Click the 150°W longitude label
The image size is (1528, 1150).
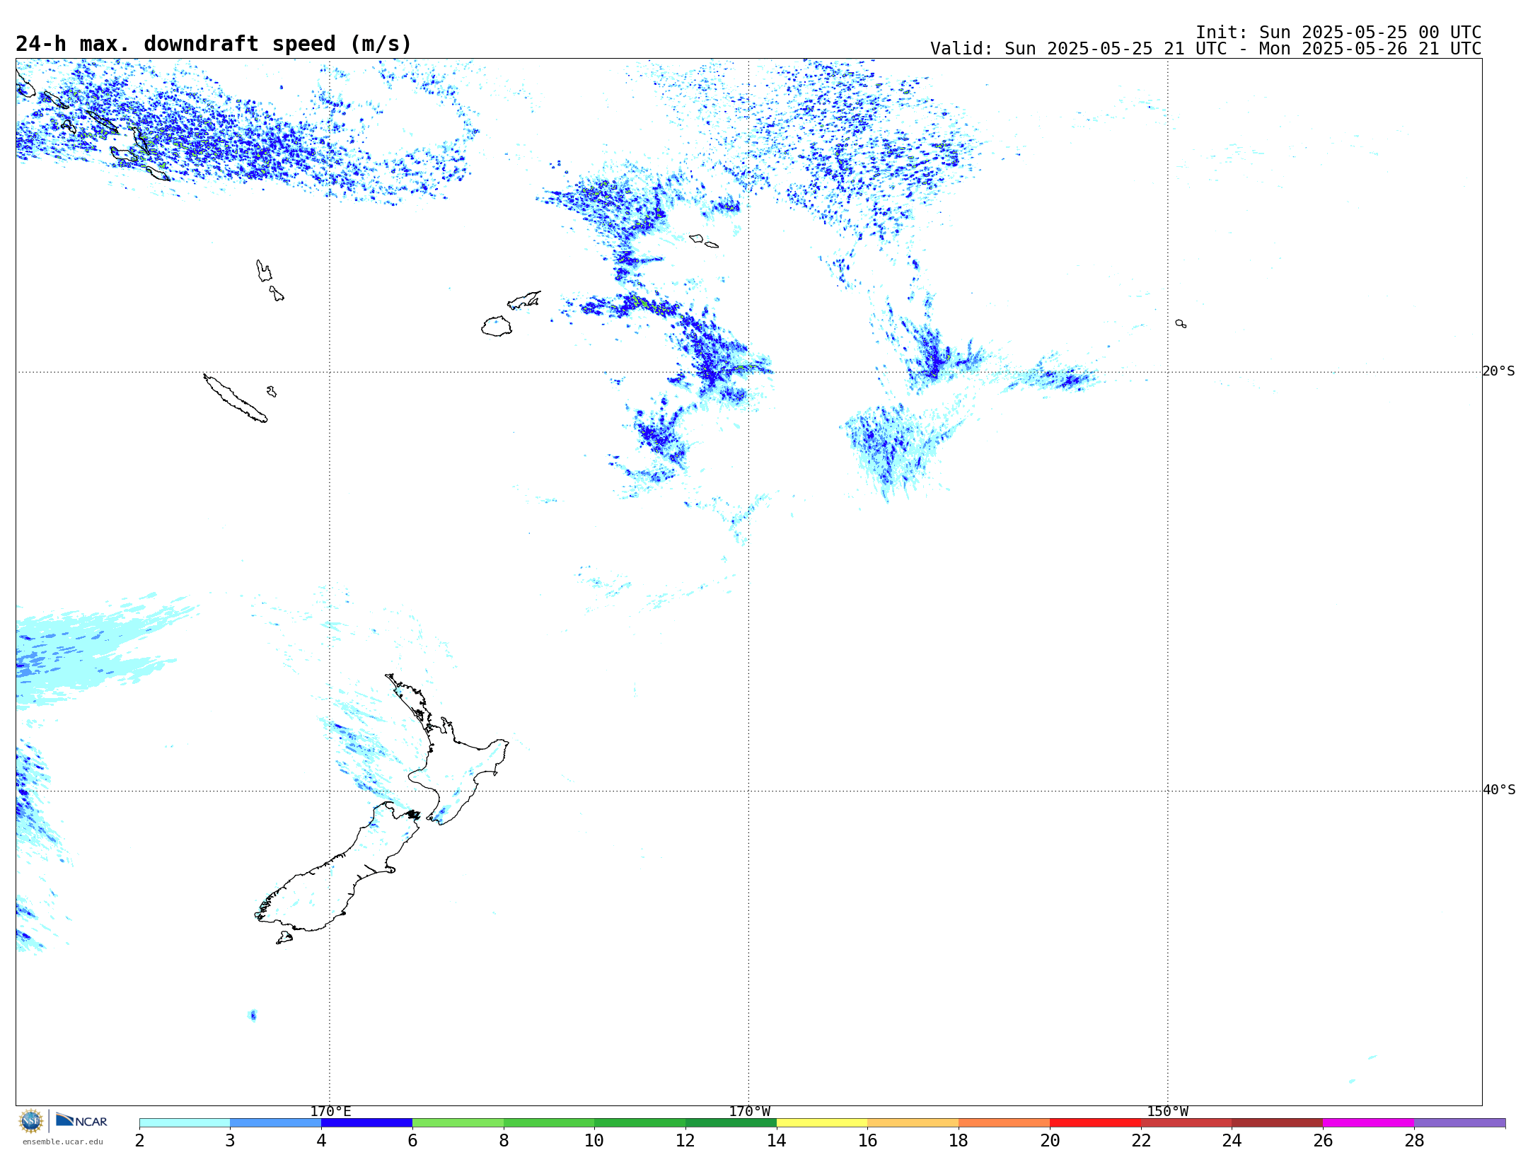(1167, 1112)
